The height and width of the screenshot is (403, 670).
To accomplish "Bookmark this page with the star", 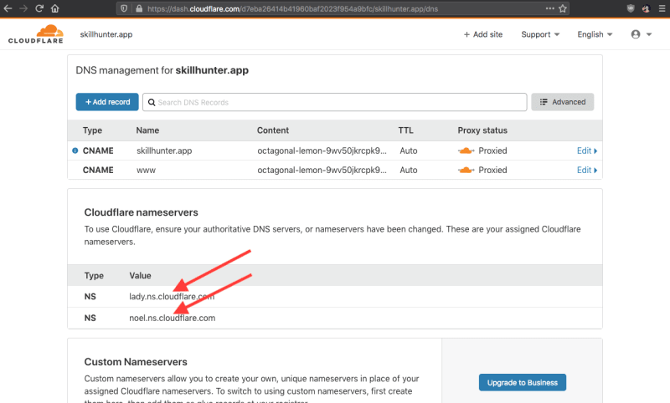I will (563, 8).
